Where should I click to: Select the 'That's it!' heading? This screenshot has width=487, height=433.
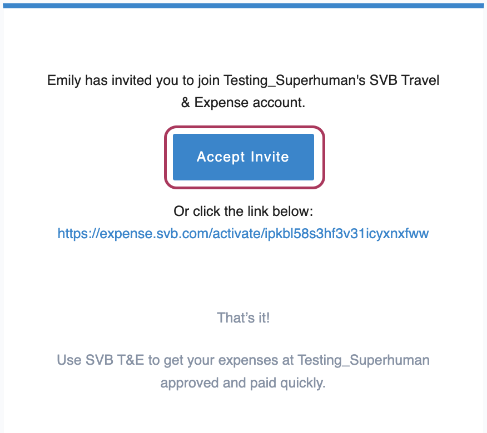click(243, 318)
